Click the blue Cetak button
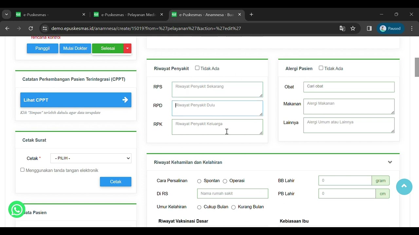419x235 pixels. (116, 182)
